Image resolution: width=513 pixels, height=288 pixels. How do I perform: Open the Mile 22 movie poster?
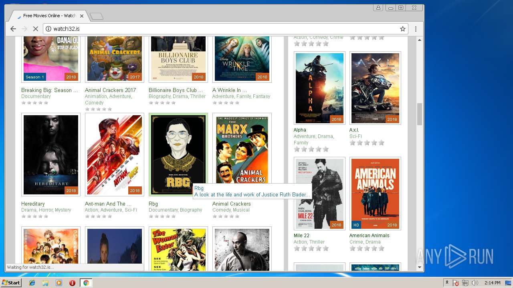tap(319, 194)
